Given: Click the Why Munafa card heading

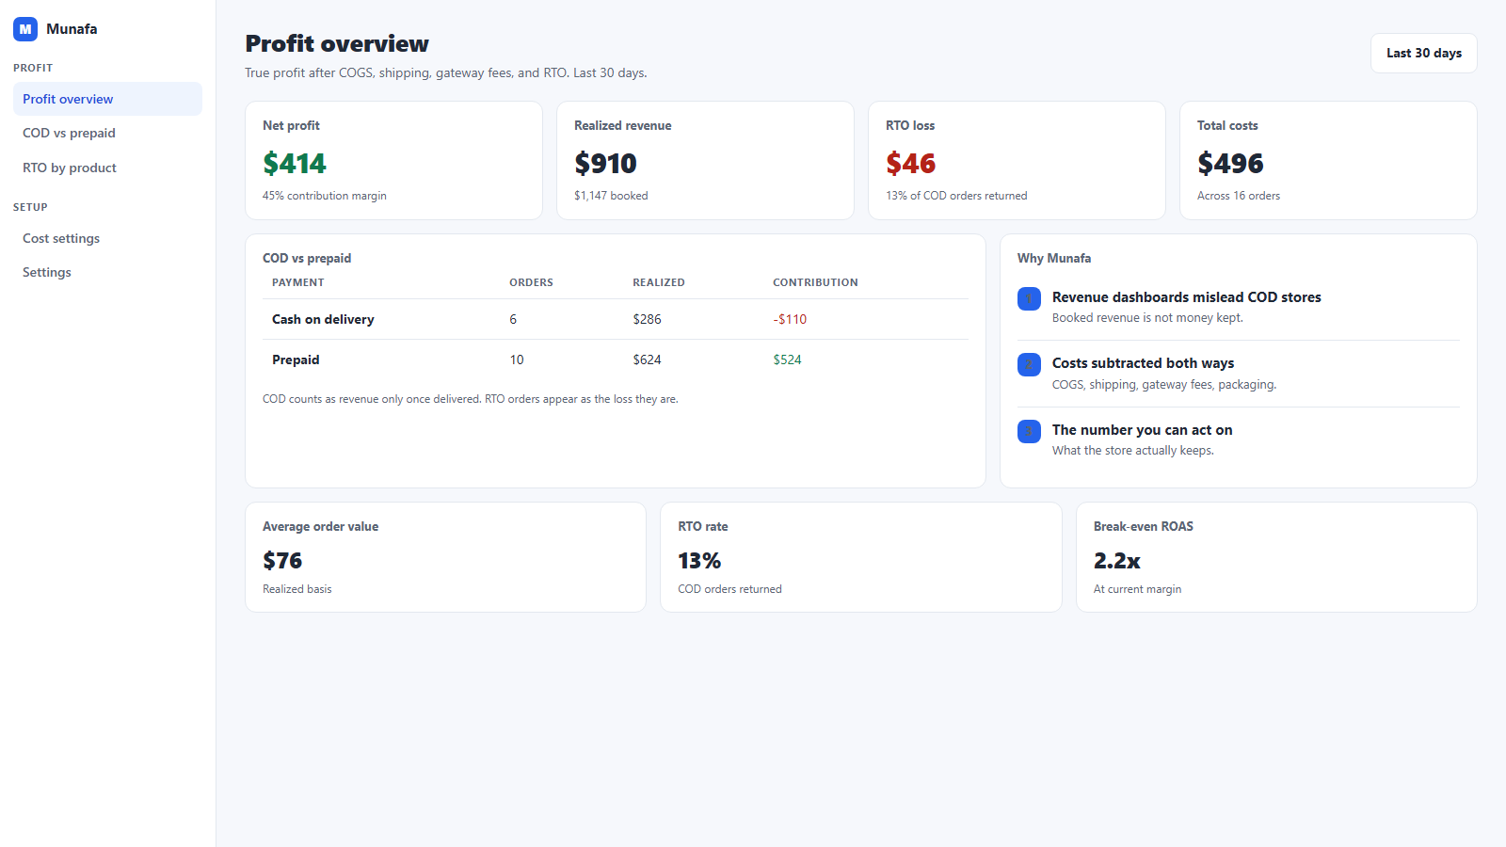Looking at the screenshot, I should (1054, 258).
